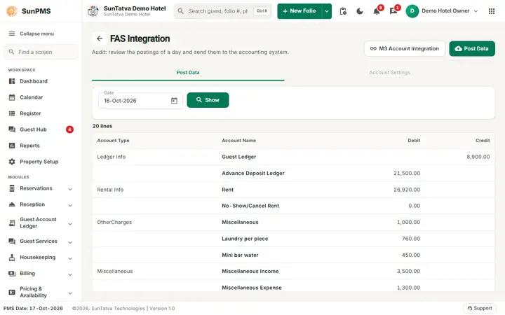The width and height of the screenshot is (505, 315).
Task: Open Property Setup from the sidebar
Action: (x=39, y=162)
